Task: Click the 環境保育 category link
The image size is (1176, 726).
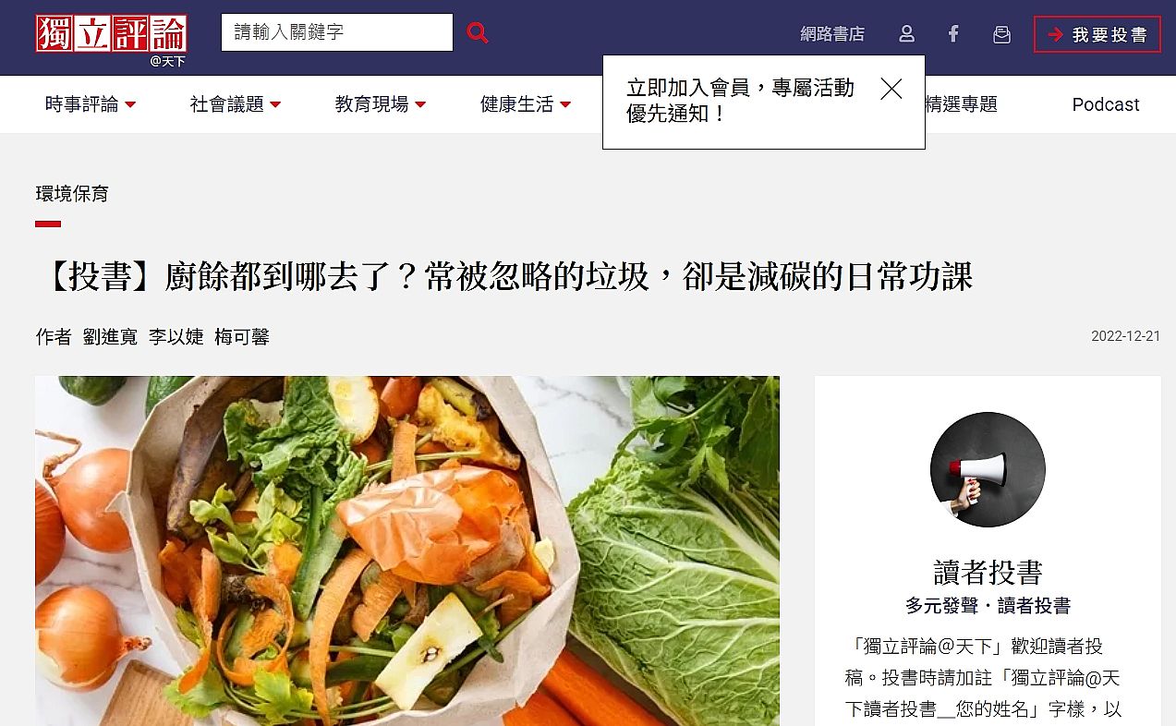Action: 72,194
